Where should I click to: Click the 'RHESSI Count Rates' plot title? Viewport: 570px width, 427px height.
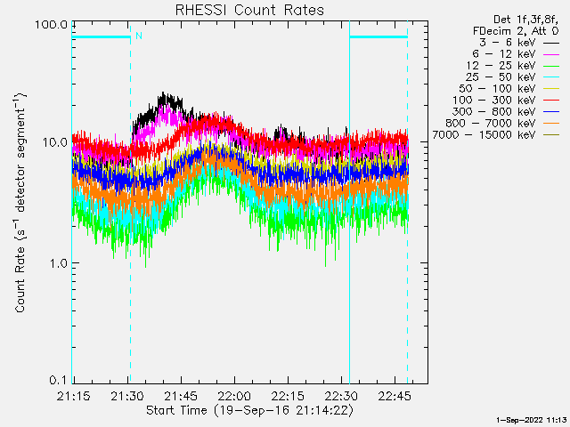click(x=249, y=10)
